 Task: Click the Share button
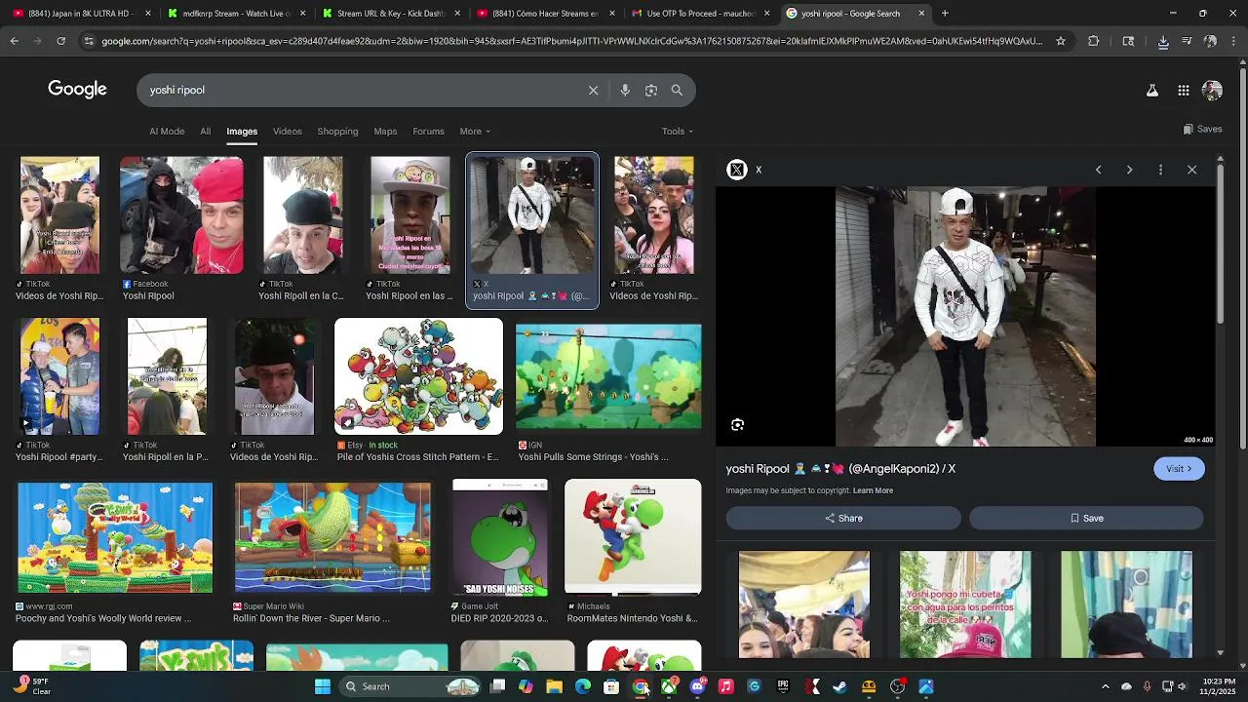click(x=843, y=518)
